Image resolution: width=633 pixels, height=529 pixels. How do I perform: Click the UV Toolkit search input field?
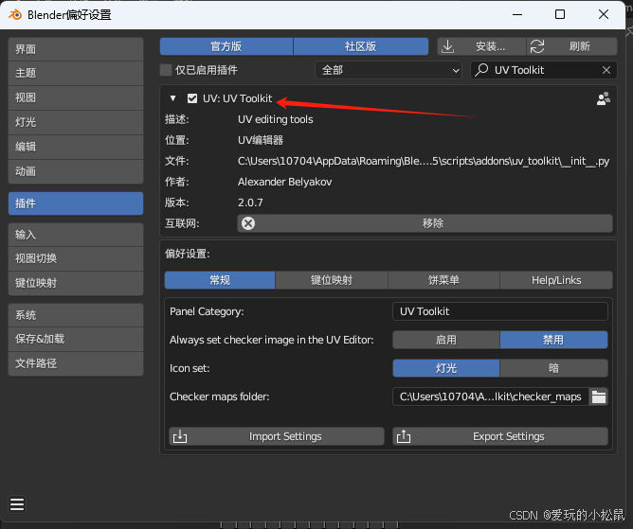[x=543, y=70]
